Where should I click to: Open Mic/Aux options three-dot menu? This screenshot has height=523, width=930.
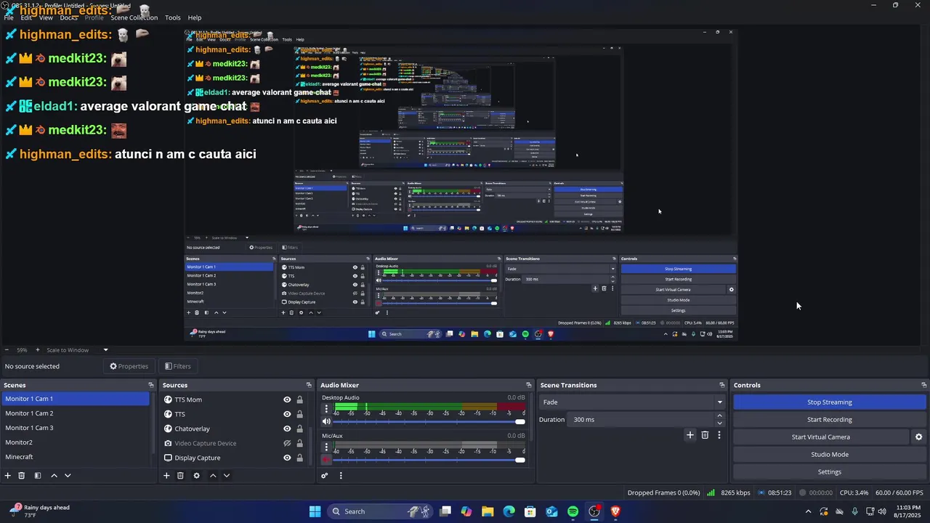click(x=326, y=447)
